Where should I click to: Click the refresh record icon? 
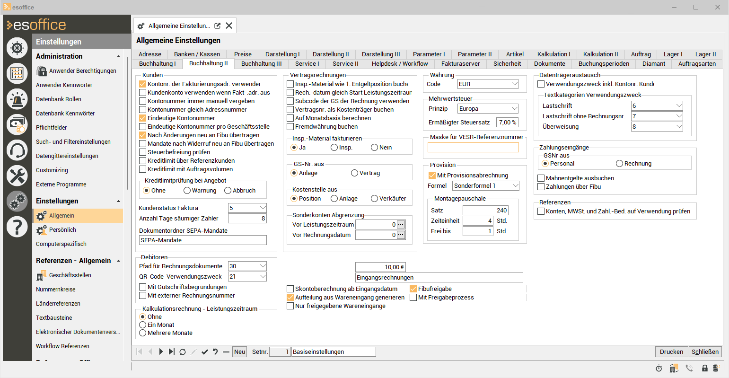(x=182, y=352)
